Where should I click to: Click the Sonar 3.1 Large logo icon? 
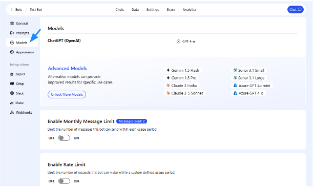235,78
